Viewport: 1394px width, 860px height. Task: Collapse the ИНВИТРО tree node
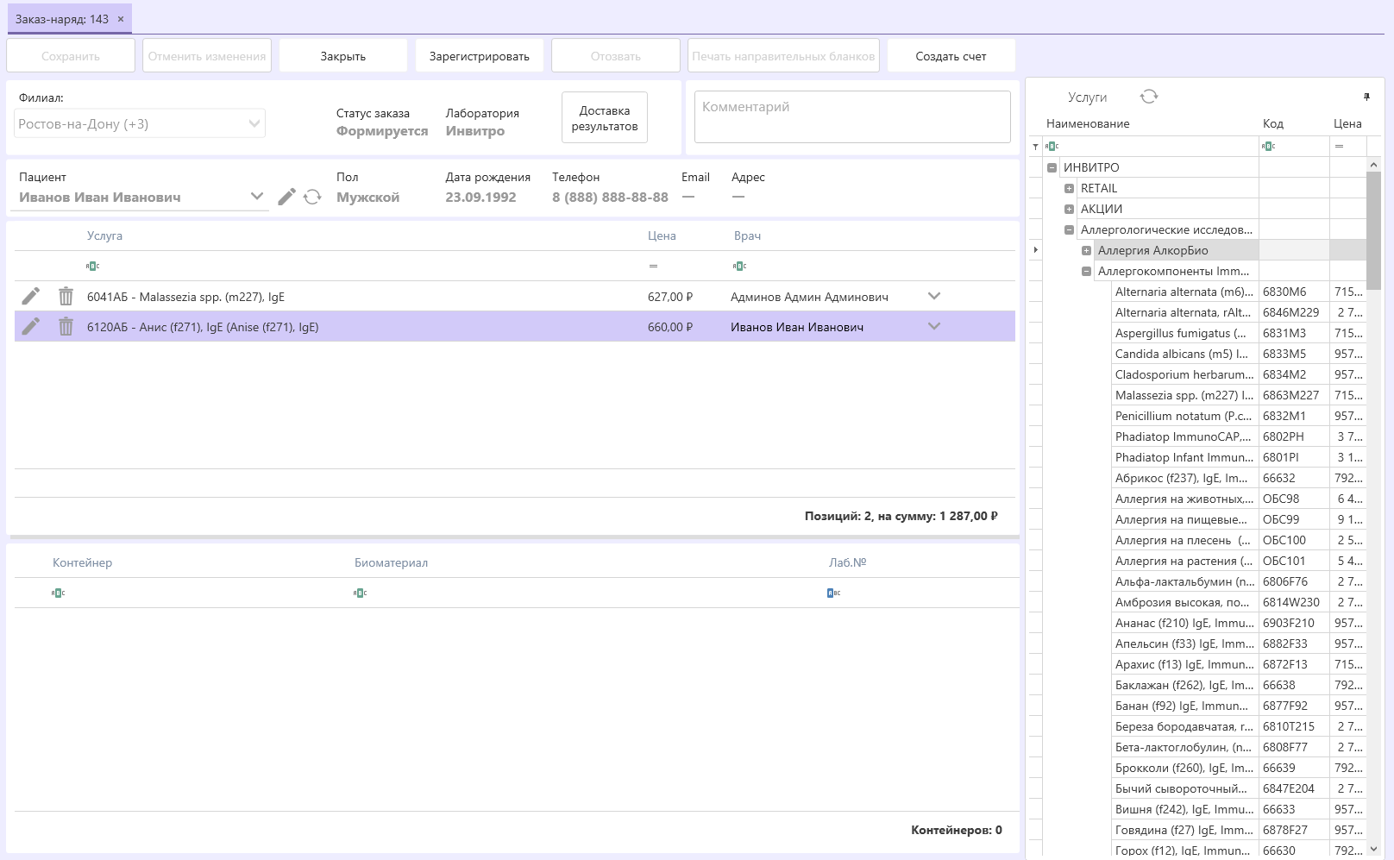coord(1052,167)
